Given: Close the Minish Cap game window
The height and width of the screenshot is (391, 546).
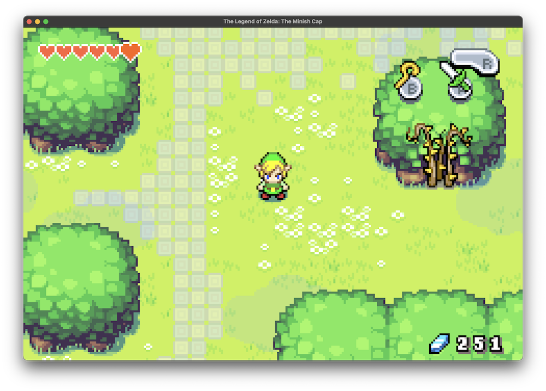Looking at the screenshot, I should pyautogui.click(x=29, y=21).
